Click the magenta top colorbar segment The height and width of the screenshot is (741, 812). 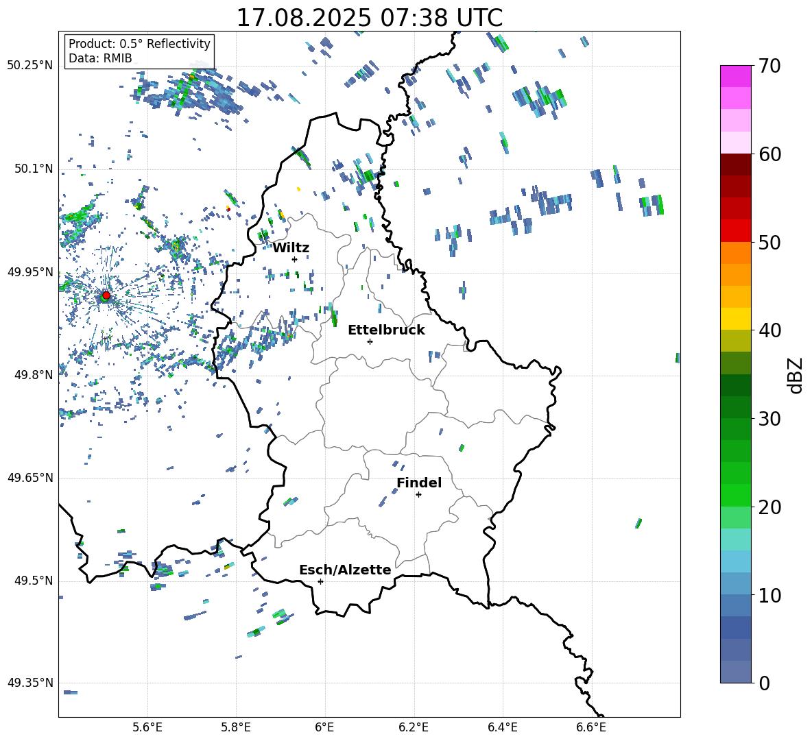pyautogui.click(x=736, y=76)
